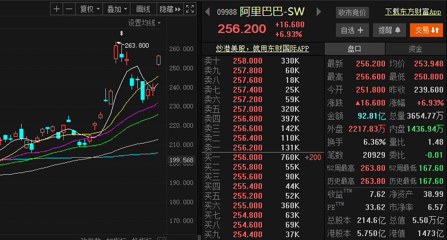The height and width of the screenshot is (240, 447).
Task: Select 买一 price 256.000
Action: [x=248, y=157]
